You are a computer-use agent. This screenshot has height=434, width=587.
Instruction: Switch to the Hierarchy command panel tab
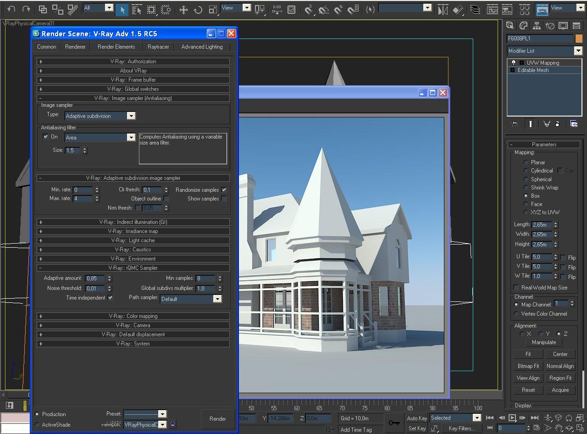click(x=537, y=26)
